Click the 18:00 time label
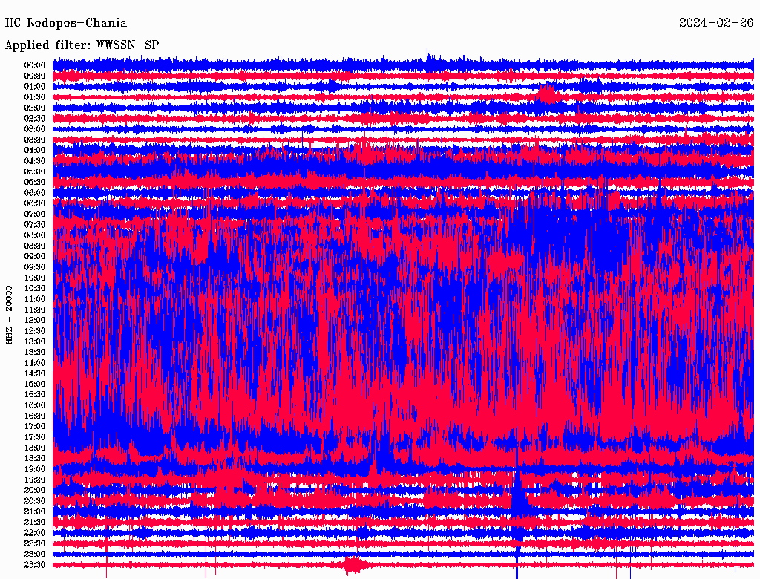Screen dimensions: 760x579 [35, 448]
